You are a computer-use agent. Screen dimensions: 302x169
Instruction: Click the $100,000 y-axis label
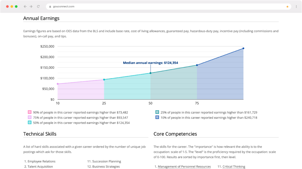[x=47, y=78]
